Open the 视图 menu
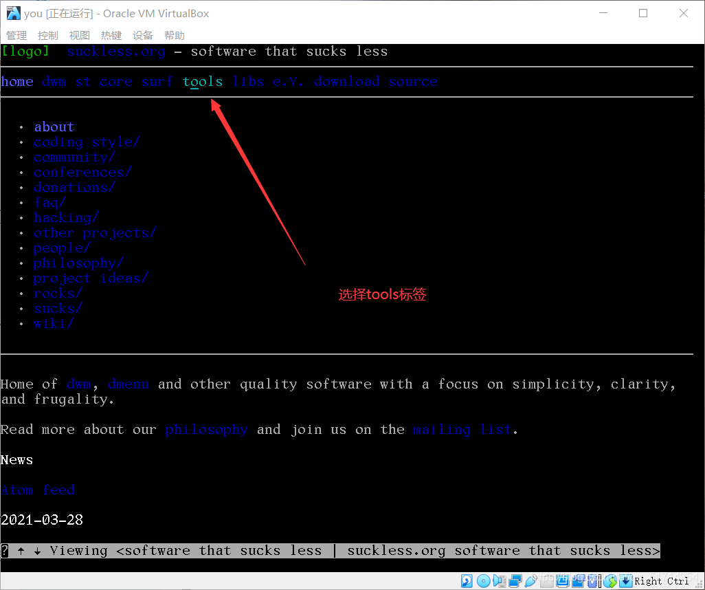This screenshot has width=705, height=590. pos(80,35)
